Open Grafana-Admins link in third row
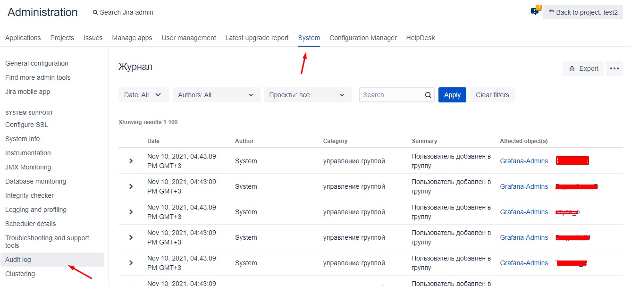This screenshot has width=631, height=286. (x=524, y=212)
